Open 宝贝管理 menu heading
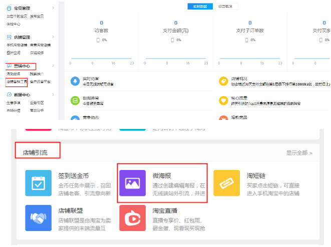The width and height of the screenshot is (331, 247). tap(22, 8)
